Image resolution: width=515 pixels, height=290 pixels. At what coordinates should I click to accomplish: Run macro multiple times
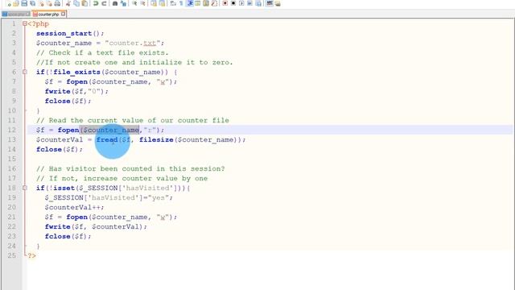pos(250,3)
